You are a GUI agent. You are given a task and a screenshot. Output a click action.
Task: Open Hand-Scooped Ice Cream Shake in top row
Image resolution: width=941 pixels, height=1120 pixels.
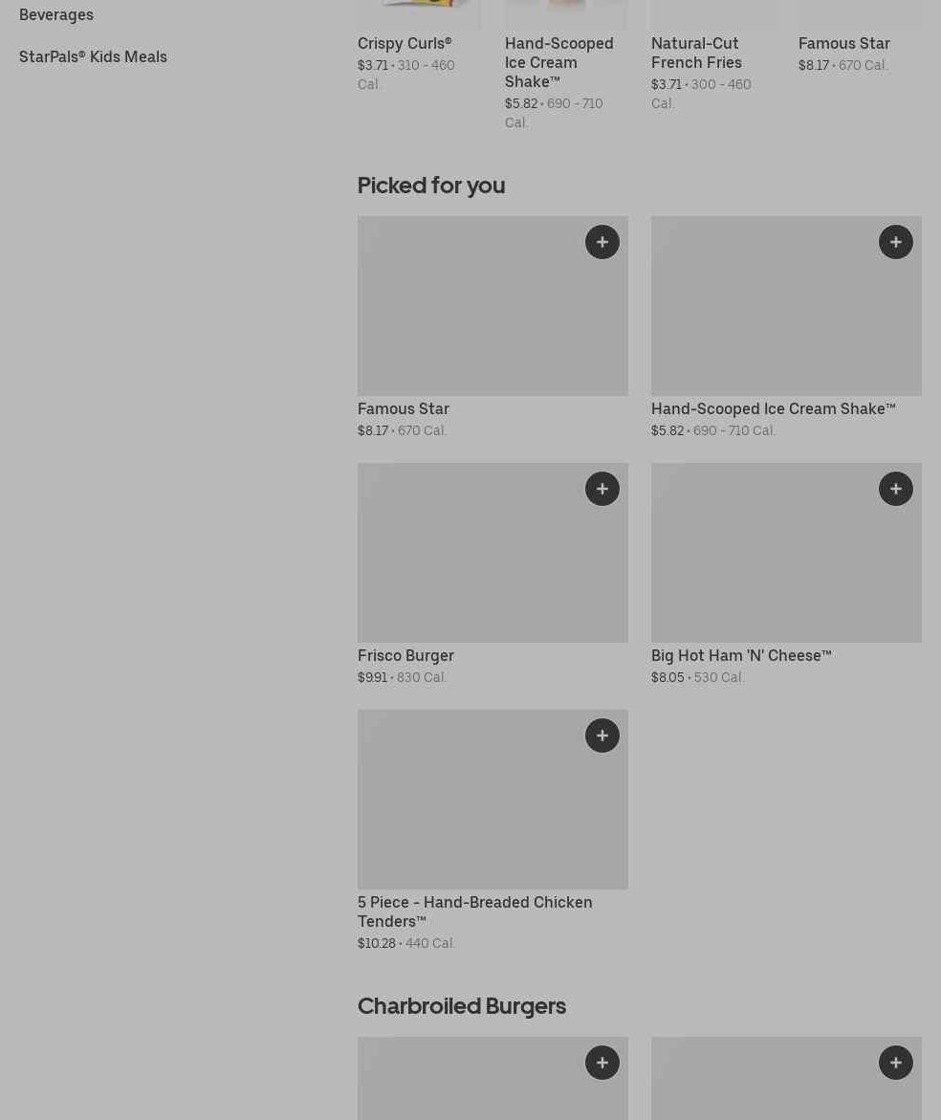point(558,62)
